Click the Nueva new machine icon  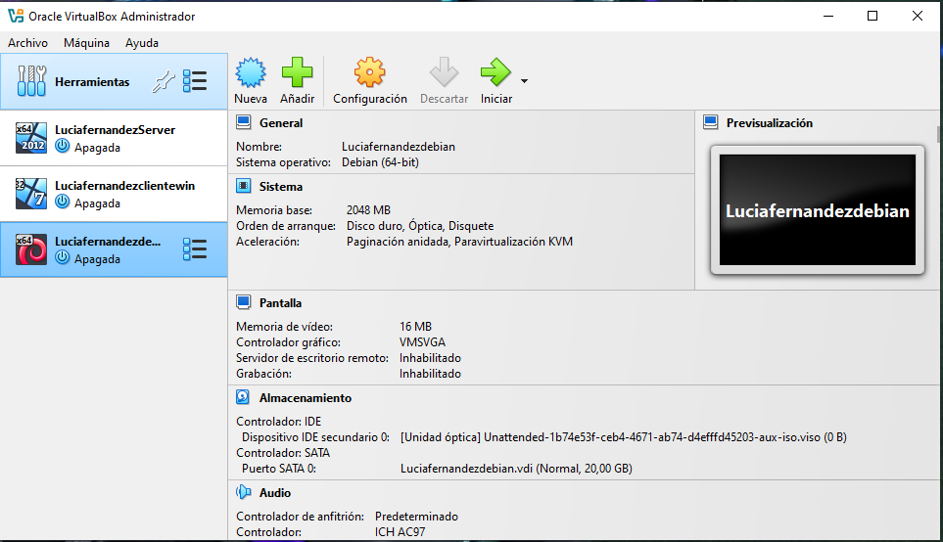click(251, 73)
